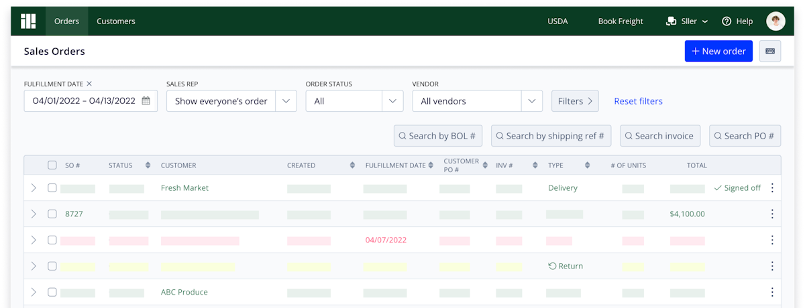
Task: Expand the Fresh Market order row
Action: pyautogui.click(x=34, y=188)
